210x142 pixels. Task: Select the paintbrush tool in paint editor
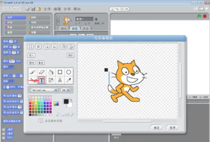(33, 72)
